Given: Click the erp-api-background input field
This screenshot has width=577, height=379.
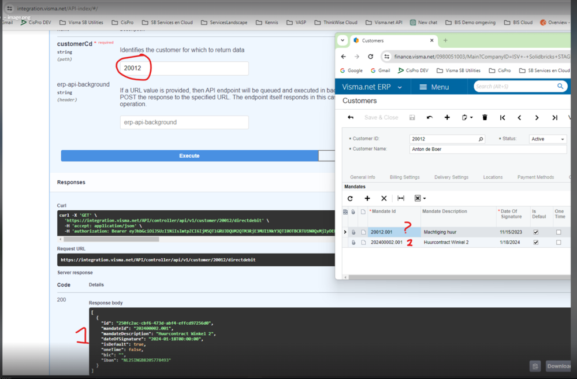Looking at the screenshot, I should [184, 122].
